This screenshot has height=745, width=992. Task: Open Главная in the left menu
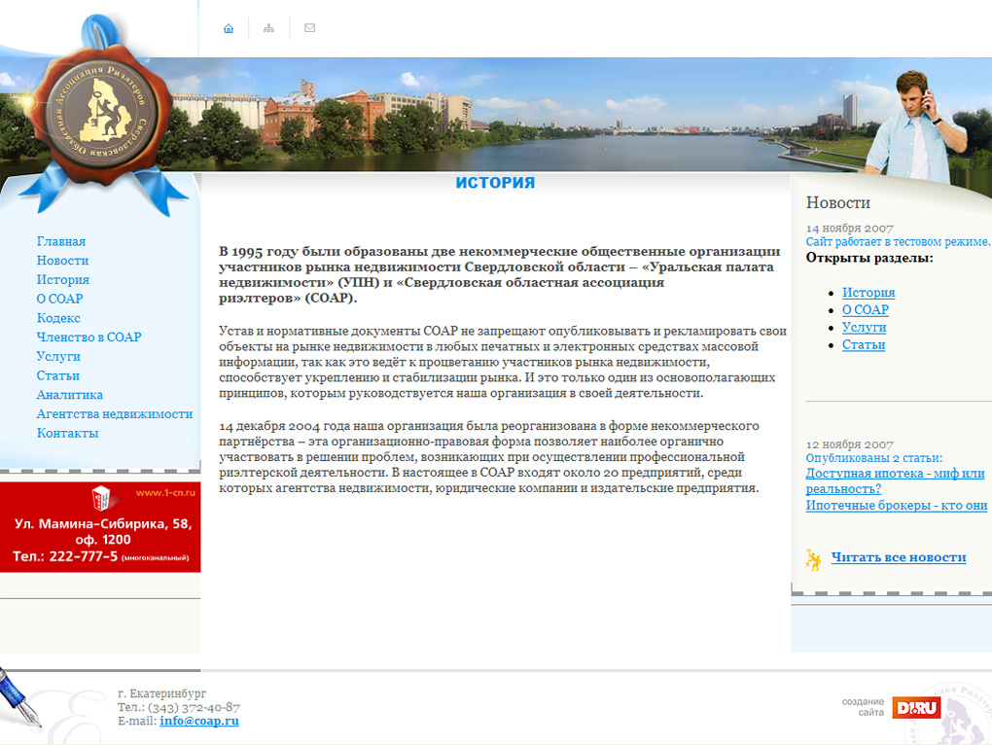coord(61,241)
